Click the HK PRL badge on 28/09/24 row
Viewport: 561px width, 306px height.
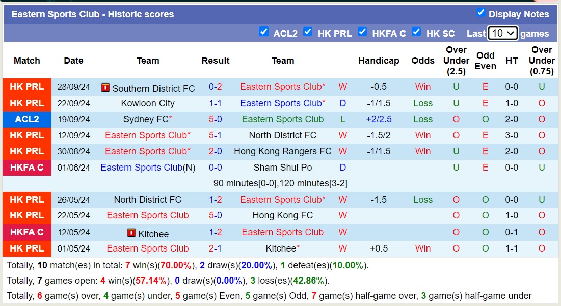[27, 87]
